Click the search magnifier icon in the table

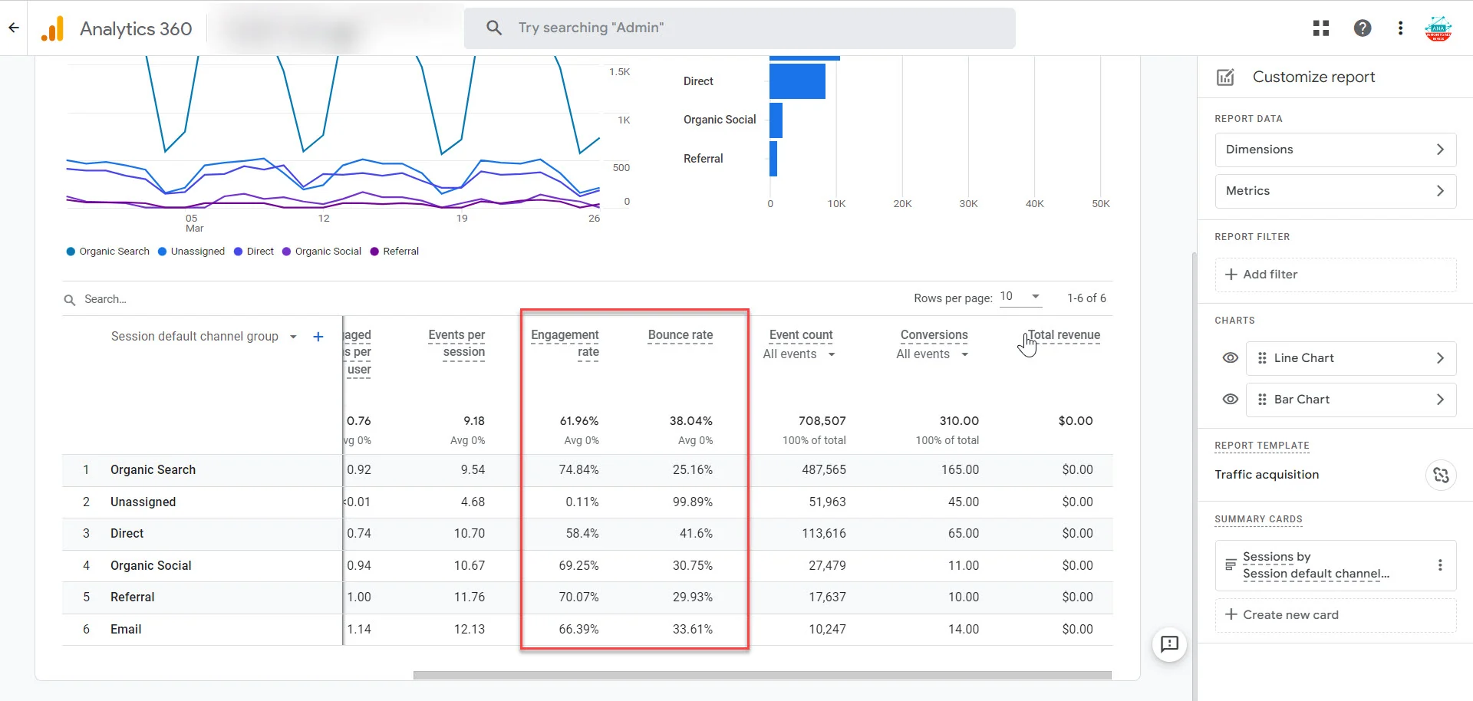(x=70, y=299)
